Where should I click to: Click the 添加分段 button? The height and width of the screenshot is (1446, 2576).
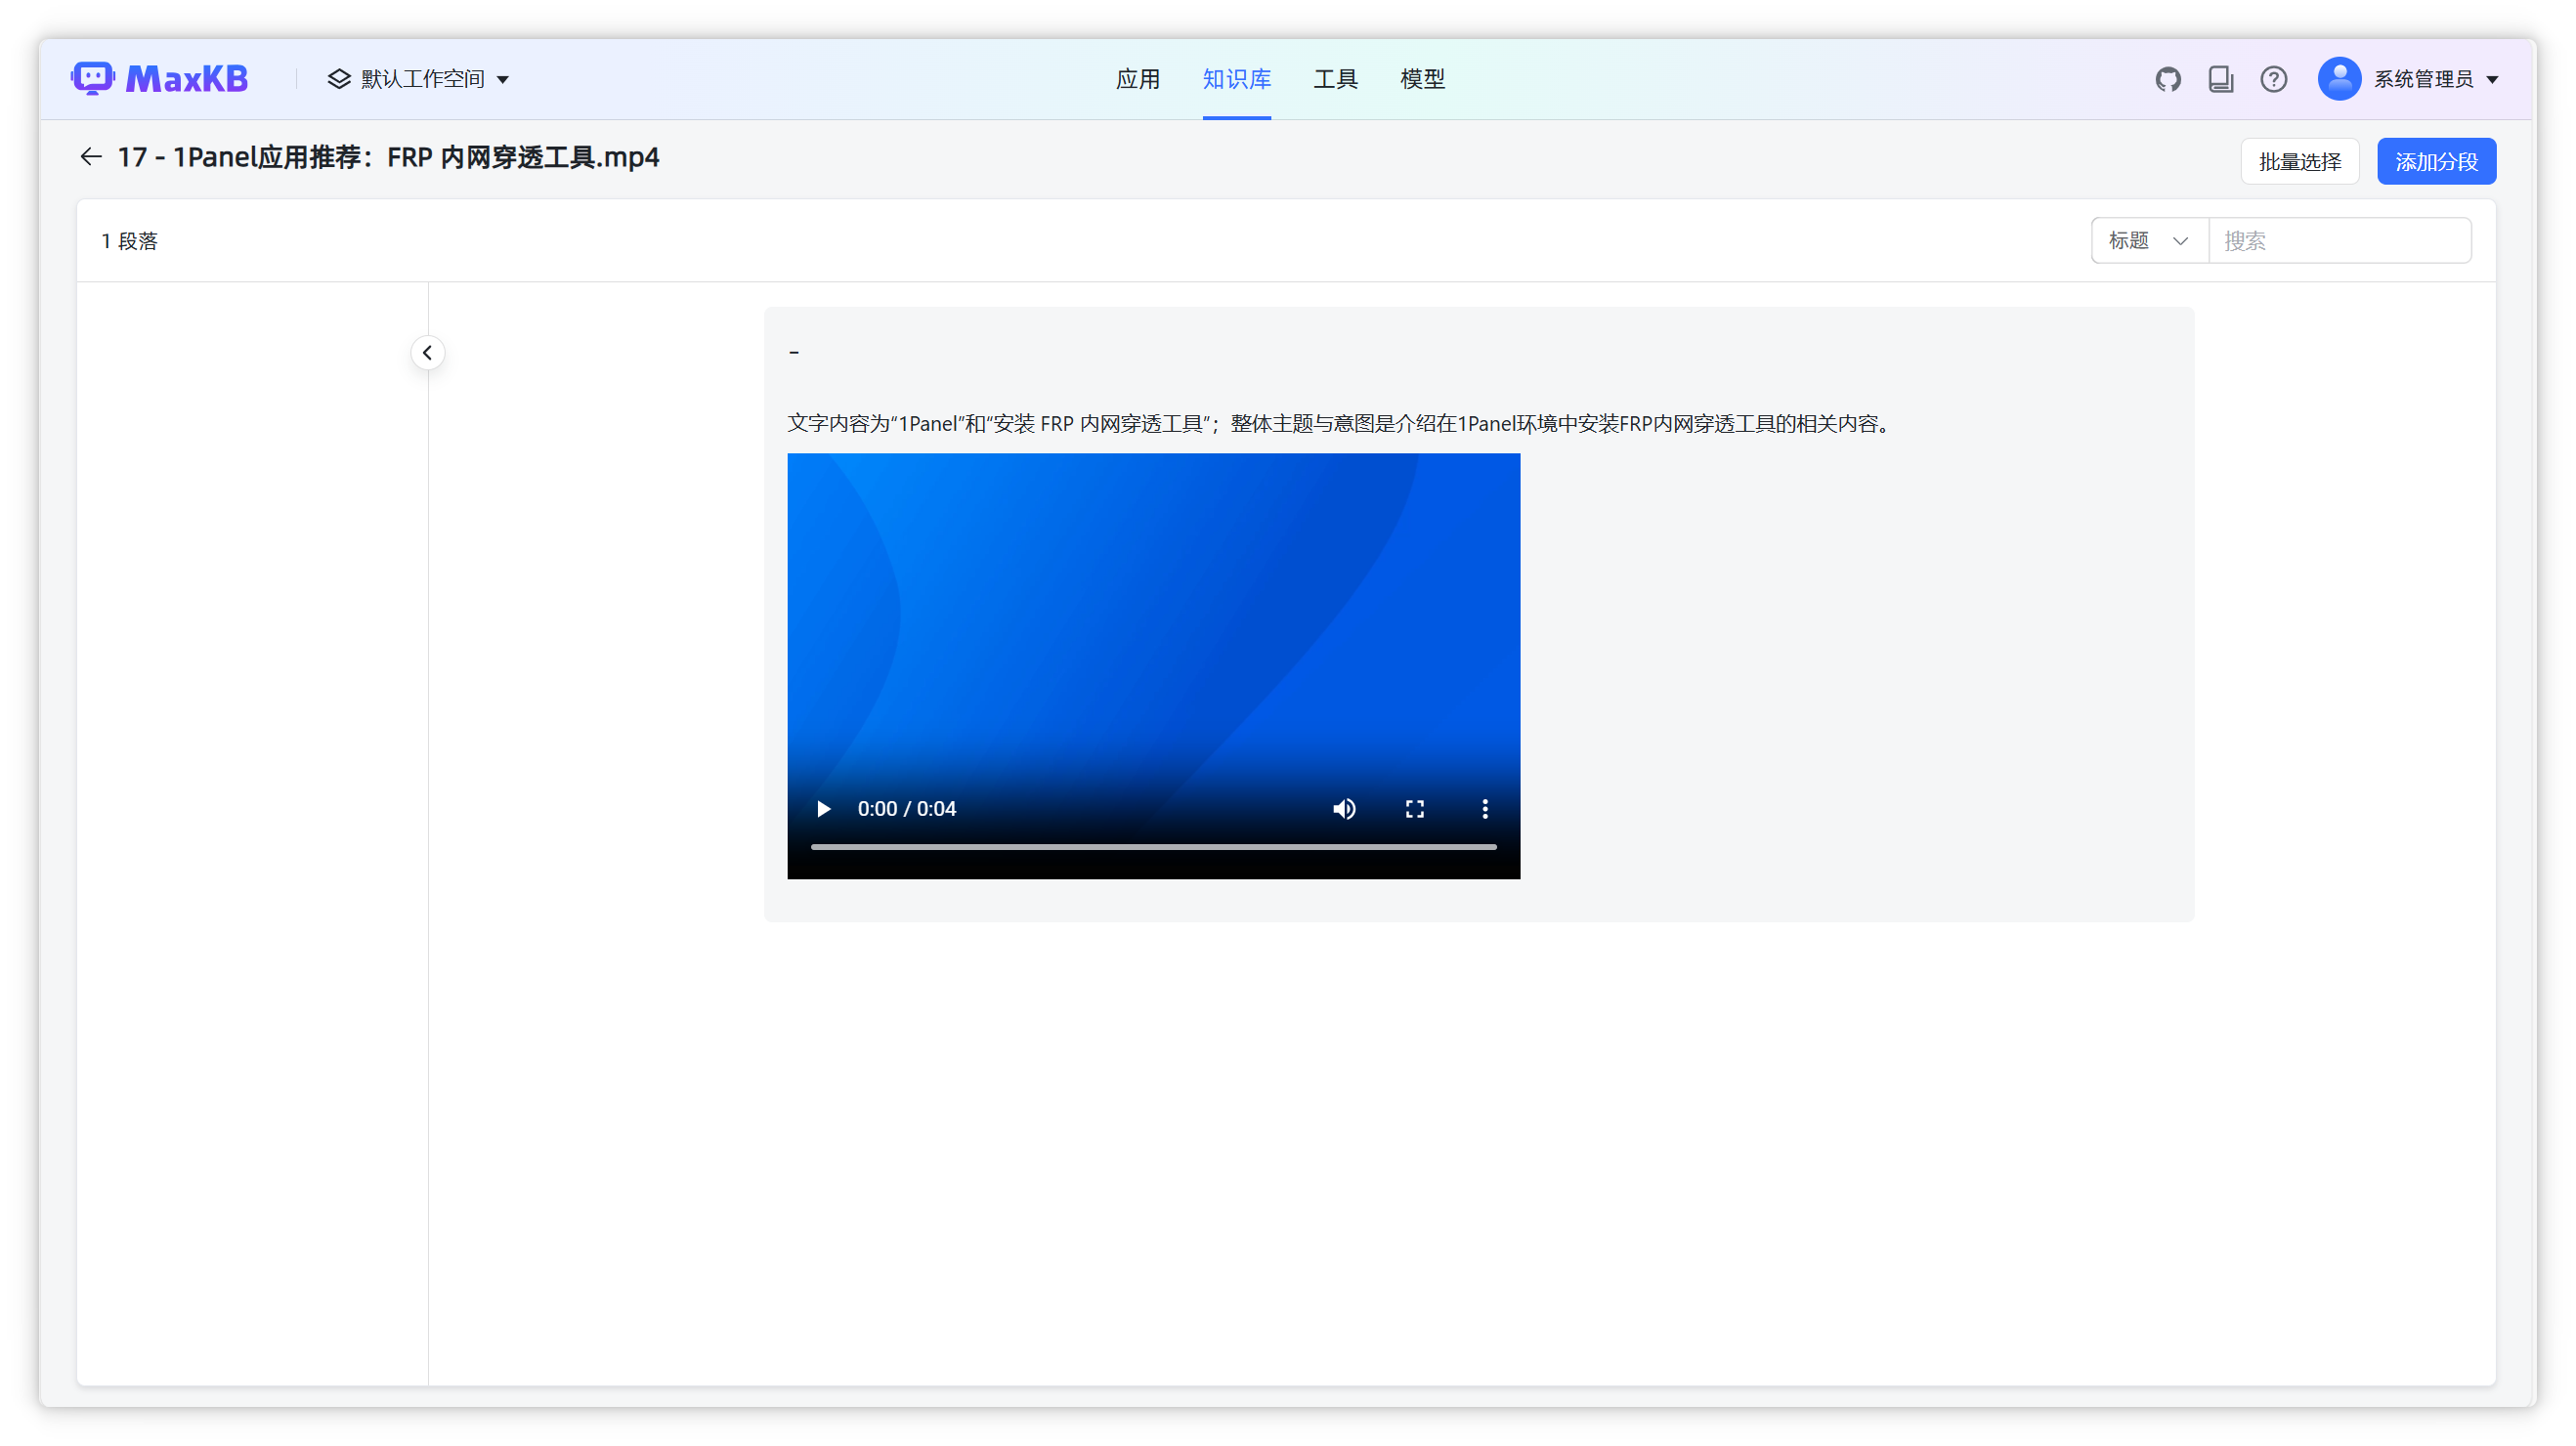coord(2436,161)
